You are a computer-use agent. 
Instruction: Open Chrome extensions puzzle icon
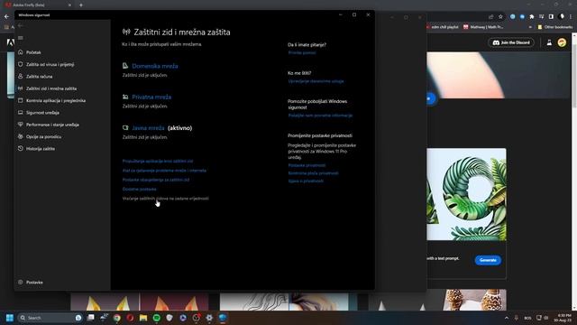pyautogui.click(x=532, y=16)
